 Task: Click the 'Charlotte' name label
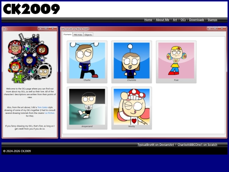[x=131, y=80]
